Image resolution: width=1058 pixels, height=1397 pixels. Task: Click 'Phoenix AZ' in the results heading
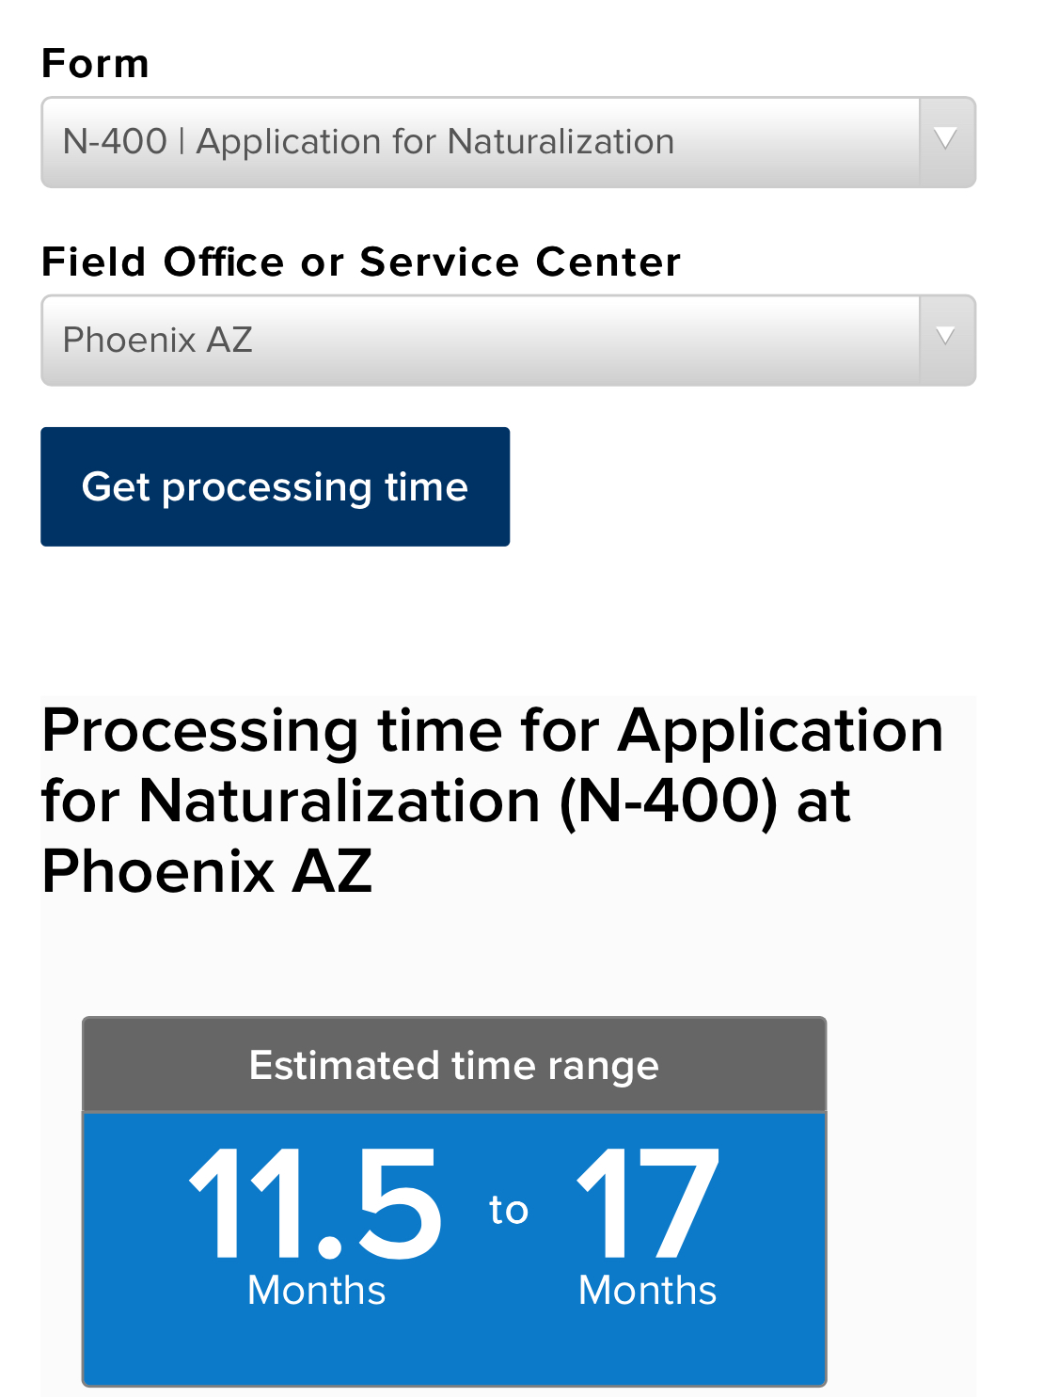(x=207, y=870)
